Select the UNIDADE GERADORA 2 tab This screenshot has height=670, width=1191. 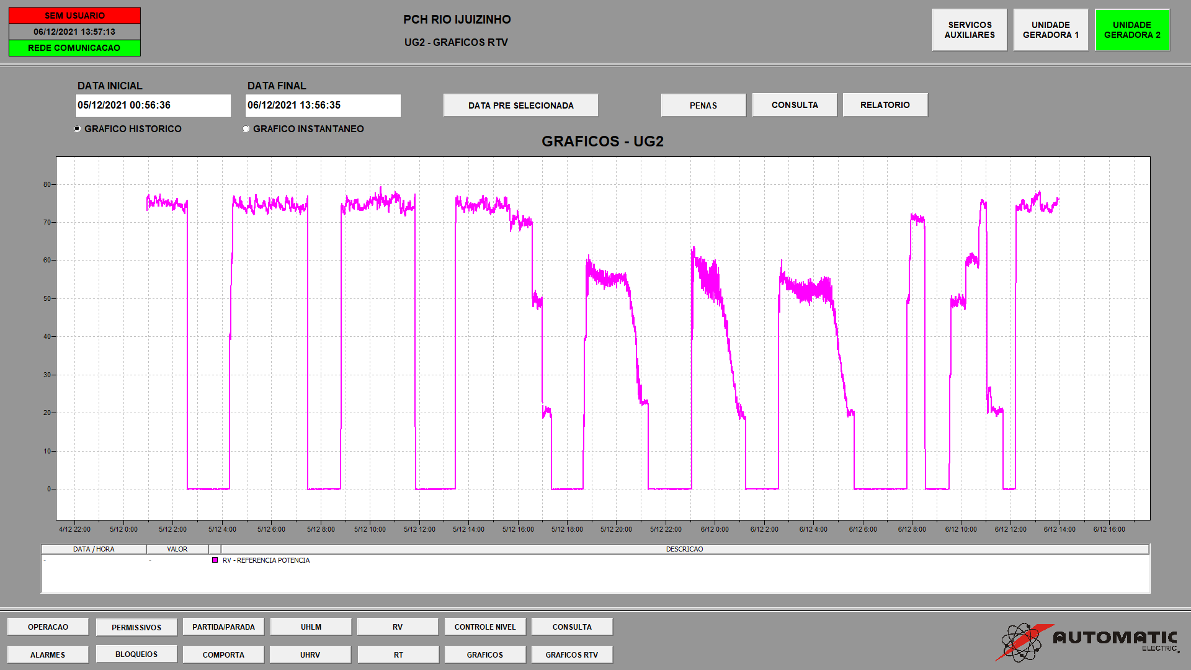coord(1132,30)
